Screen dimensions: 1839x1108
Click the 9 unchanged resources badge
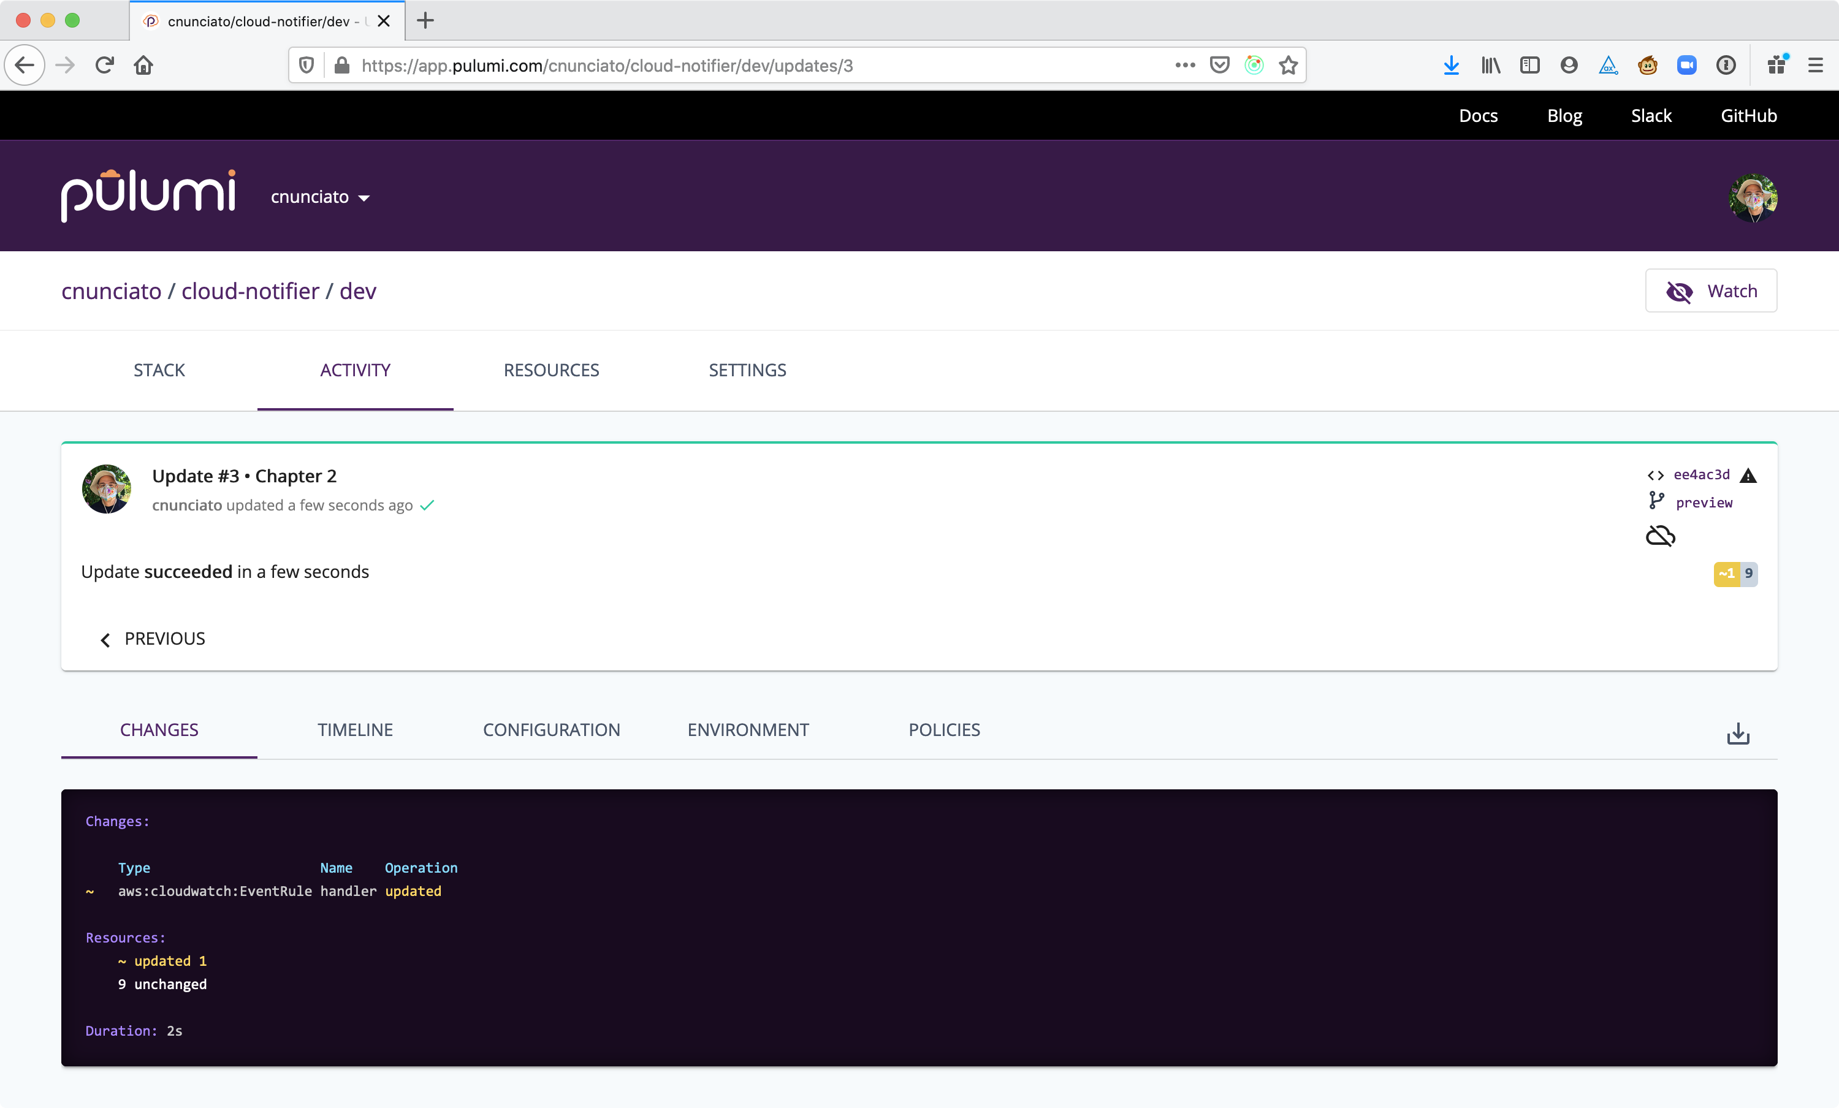pos(1749,574)
